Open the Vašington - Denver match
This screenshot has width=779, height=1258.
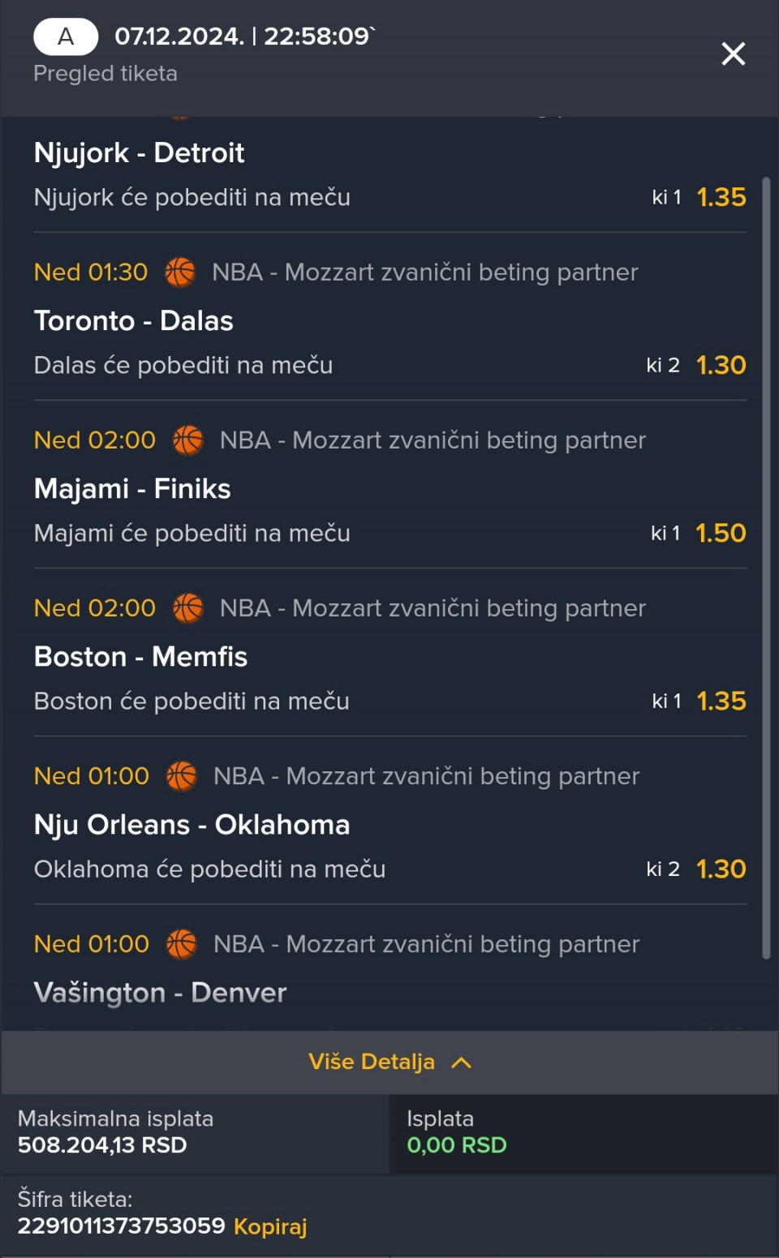(x=160, y=992)
